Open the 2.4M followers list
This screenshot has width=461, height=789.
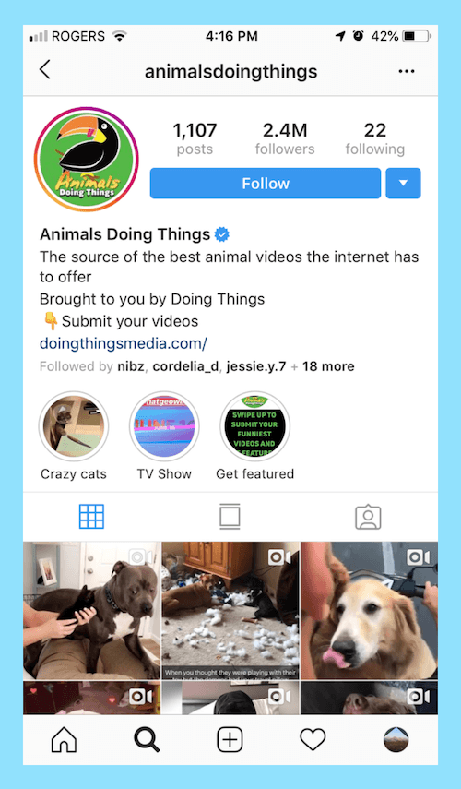coord(285,138)
